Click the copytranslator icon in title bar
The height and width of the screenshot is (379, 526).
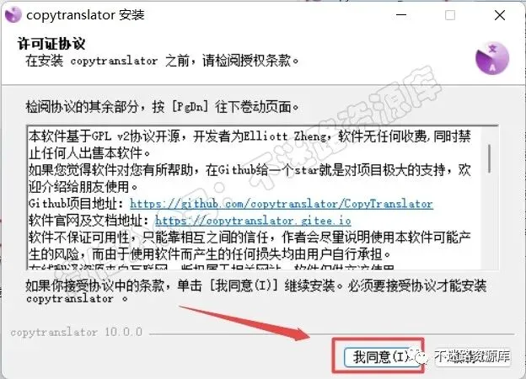tap(13, 15)
